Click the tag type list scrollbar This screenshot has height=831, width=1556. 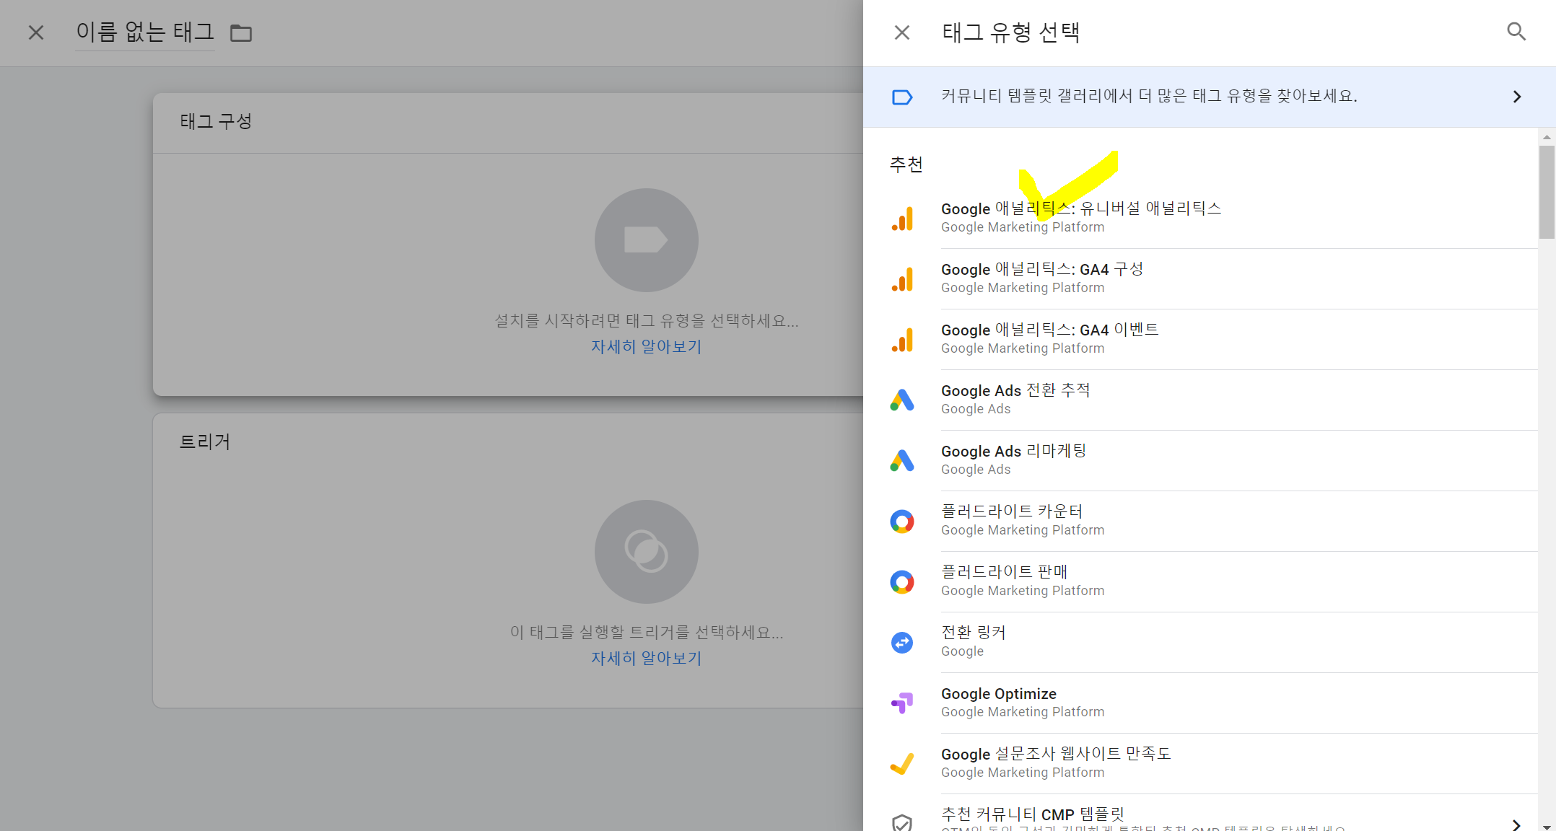pos(1546,192)
